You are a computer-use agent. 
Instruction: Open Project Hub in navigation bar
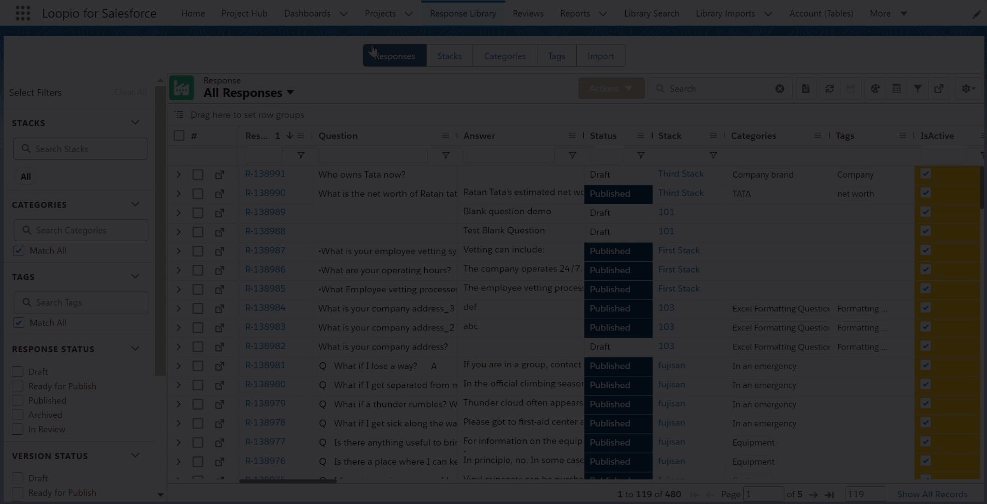244,13
